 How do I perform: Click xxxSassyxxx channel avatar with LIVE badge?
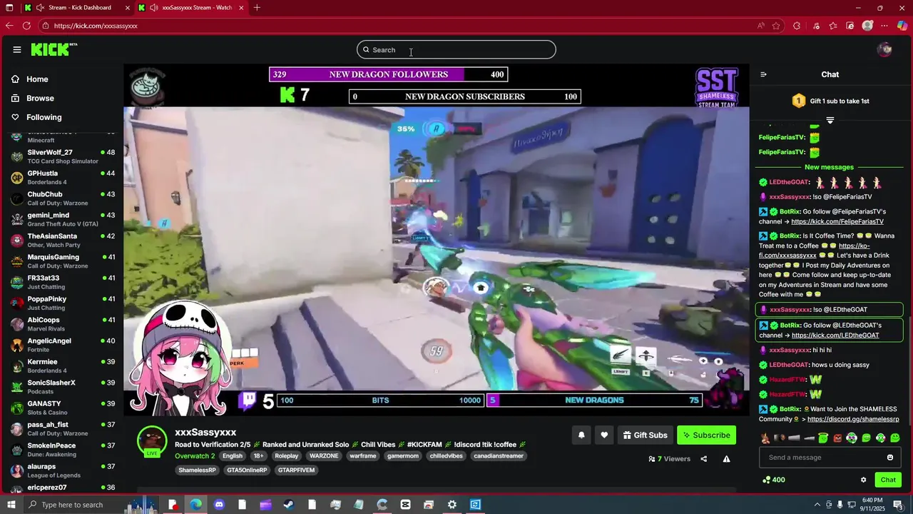(152, 442)
